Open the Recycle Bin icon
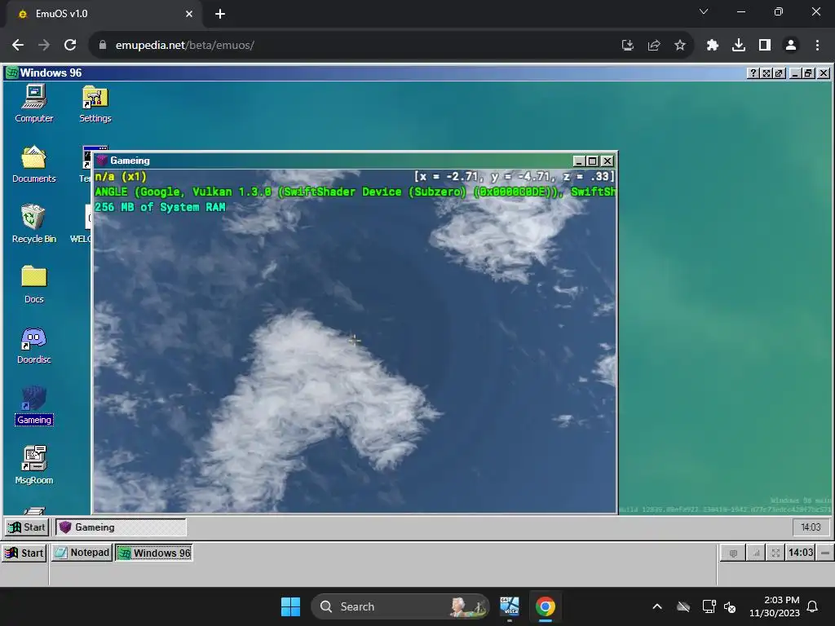The image size is (835, 626). pyautogui.click(x=34, y=224)
